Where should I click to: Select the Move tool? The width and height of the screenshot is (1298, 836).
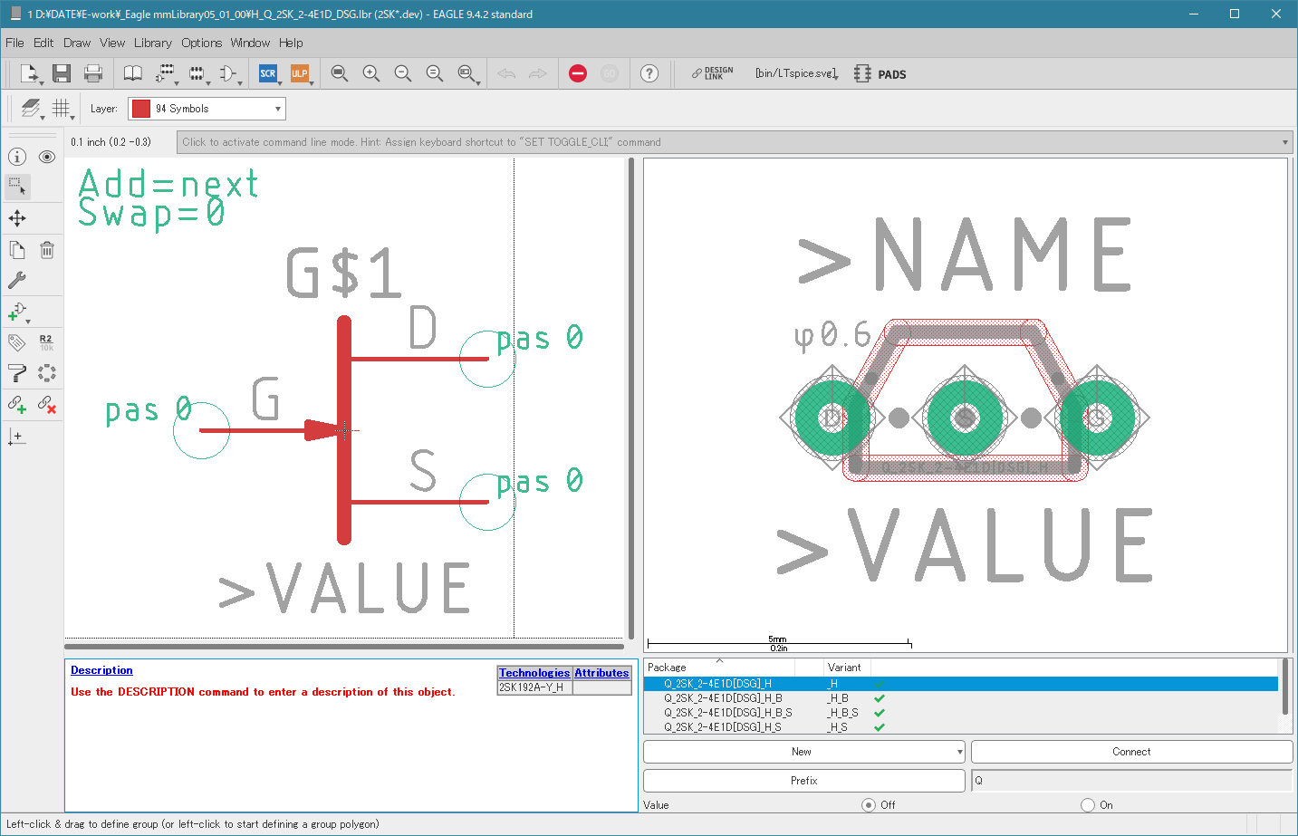[x=17, y=218]
